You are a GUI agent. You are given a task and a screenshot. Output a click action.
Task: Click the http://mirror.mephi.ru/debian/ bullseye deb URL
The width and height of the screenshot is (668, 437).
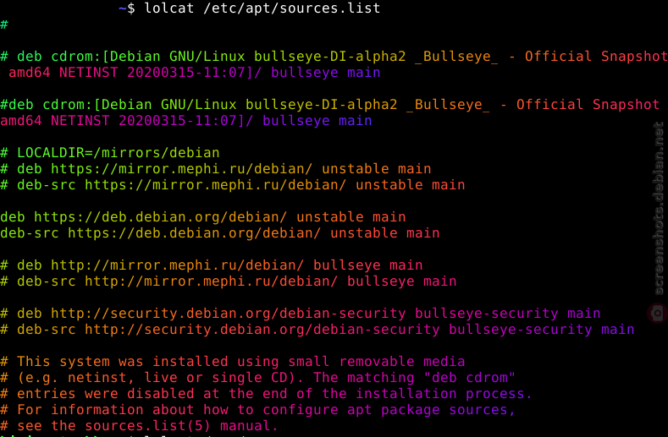point(177,265)
